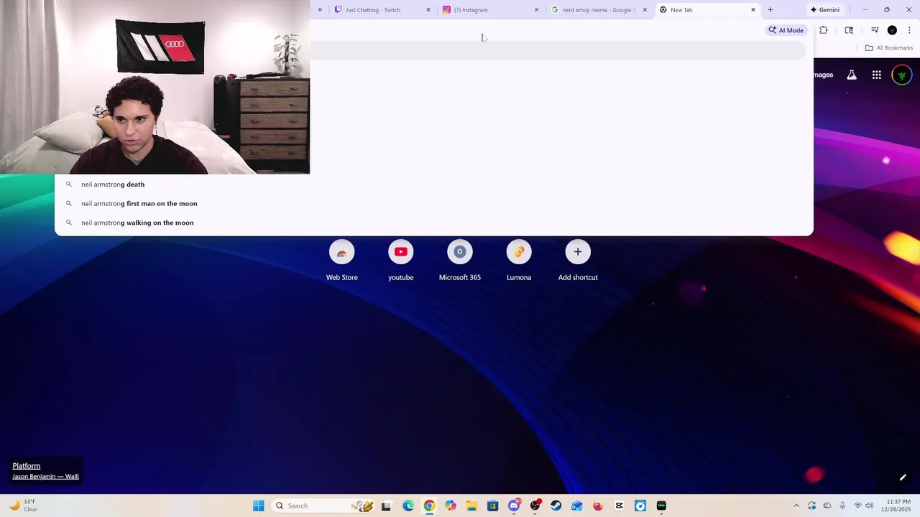Close the nerd emoji meme tab

click(x=645, y=10)
